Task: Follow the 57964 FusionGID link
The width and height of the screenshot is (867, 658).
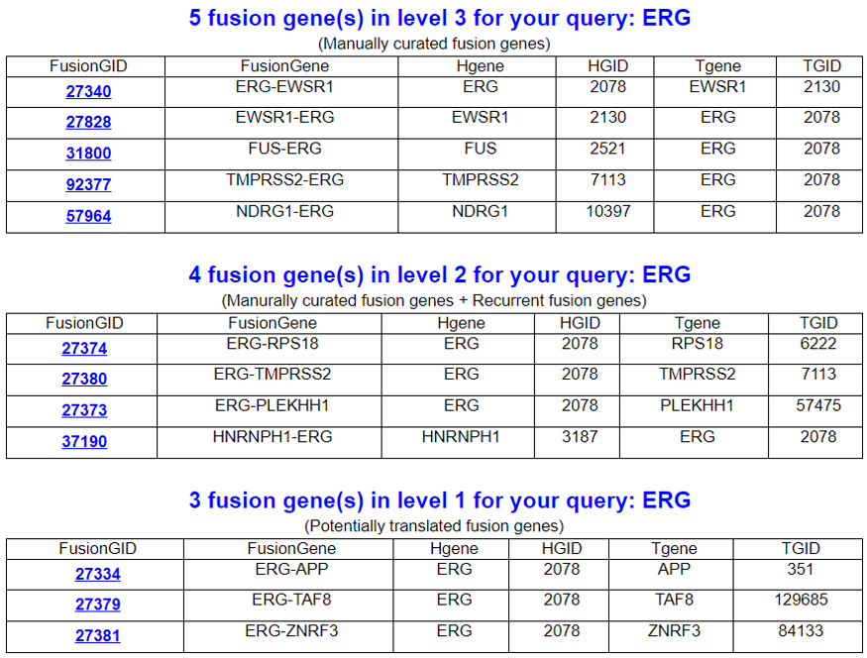Action: [x=88, y=216]
